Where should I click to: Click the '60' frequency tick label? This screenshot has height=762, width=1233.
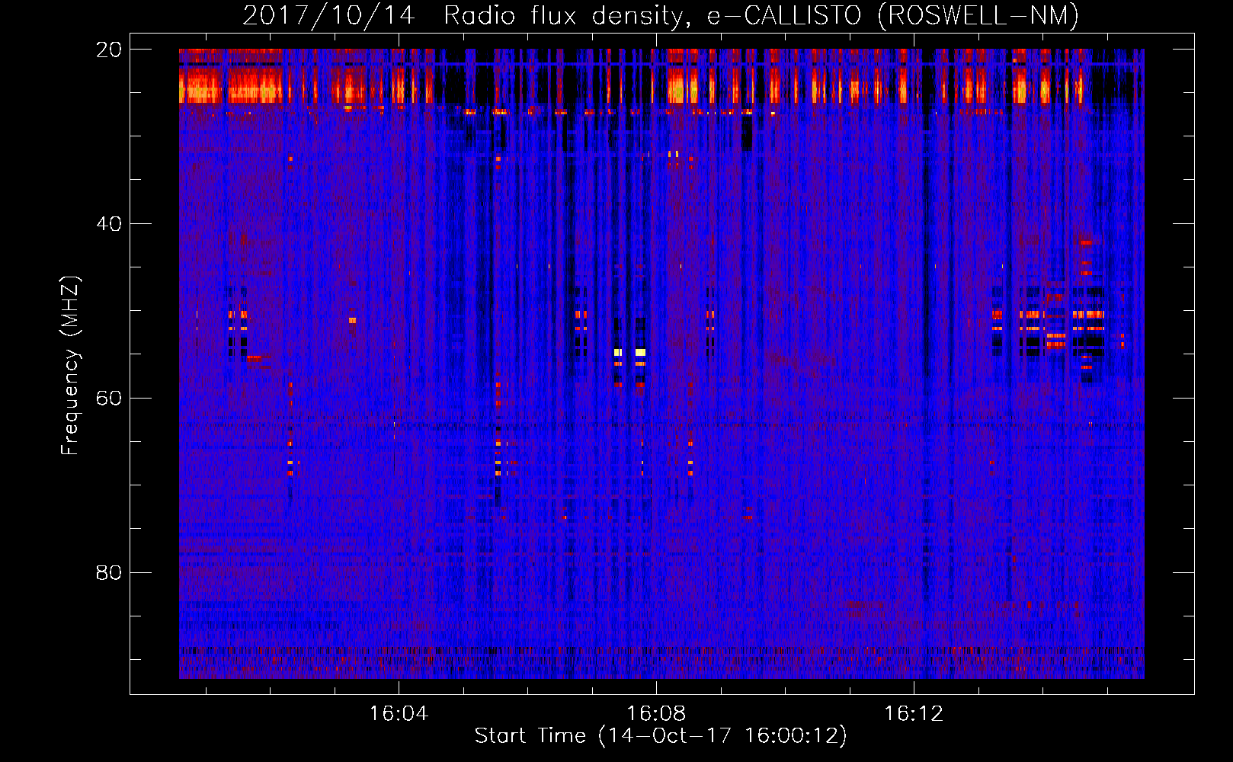(x=108, y=398)
